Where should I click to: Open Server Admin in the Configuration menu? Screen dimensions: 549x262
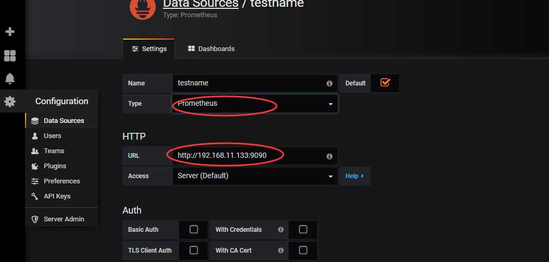(64, 219)
